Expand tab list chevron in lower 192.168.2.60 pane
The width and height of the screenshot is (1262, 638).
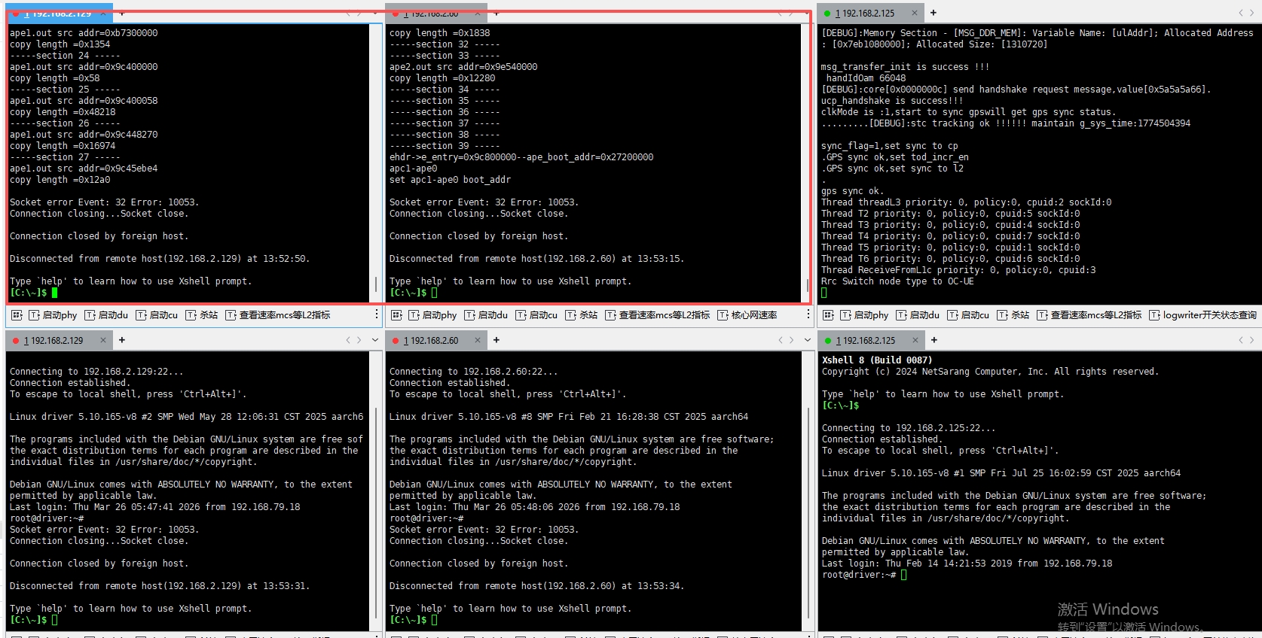[x=807, y=340]
